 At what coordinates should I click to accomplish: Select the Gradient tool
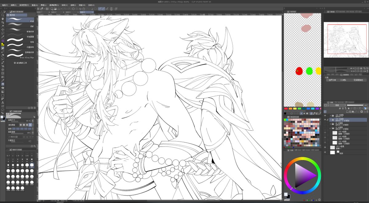tap(2, 91)
